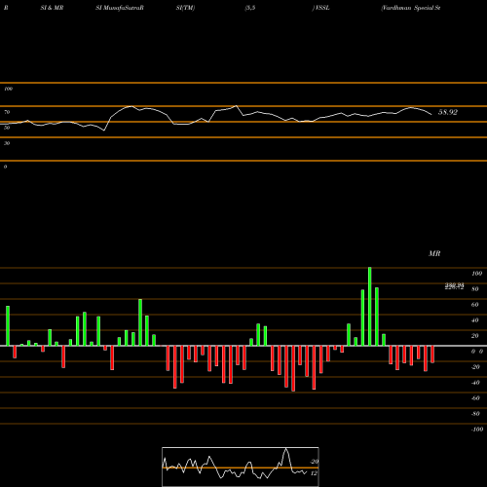Open the mini overview chart thumbnail at bottom

tap(241, 467)
